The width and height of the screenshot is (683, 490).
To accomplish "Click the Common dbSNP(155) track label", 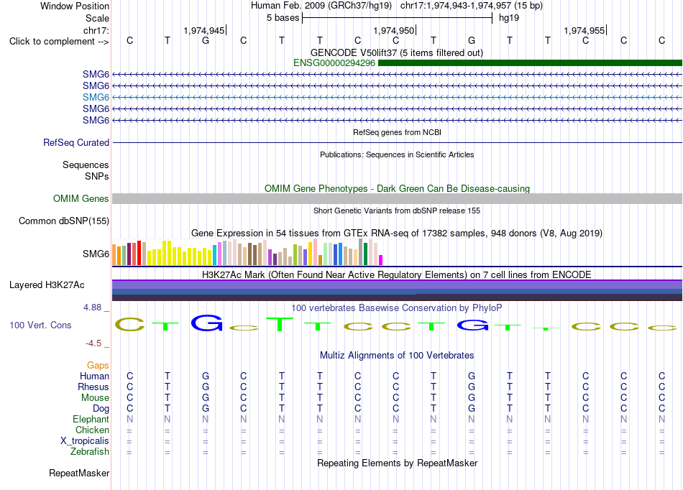I will click(x=64, y=221).
